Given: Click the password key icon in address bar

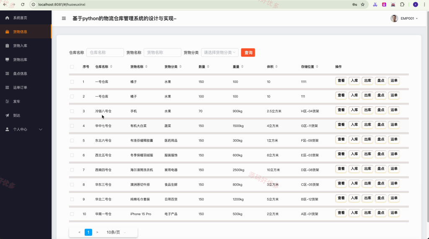Looking at the screenshot, I should click(354, 4).
